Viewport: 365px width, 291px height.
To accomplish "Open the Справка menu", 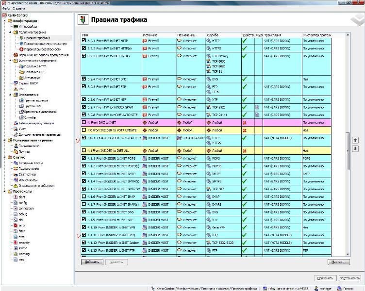I will click(x=18, y=8).
